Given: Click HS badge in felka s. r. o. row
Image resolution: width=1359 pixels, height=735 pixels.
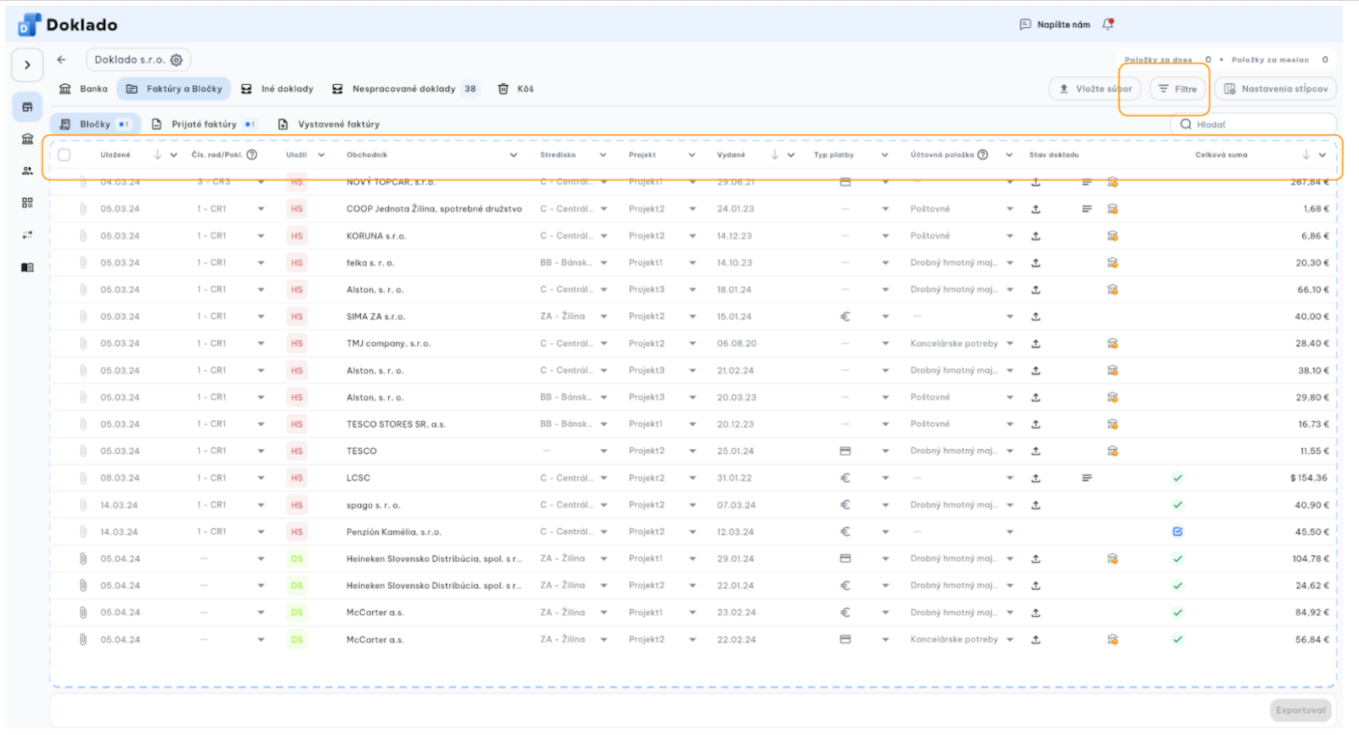Looking at the screenshot, I should pyautogui.click(x=296, y=263).
